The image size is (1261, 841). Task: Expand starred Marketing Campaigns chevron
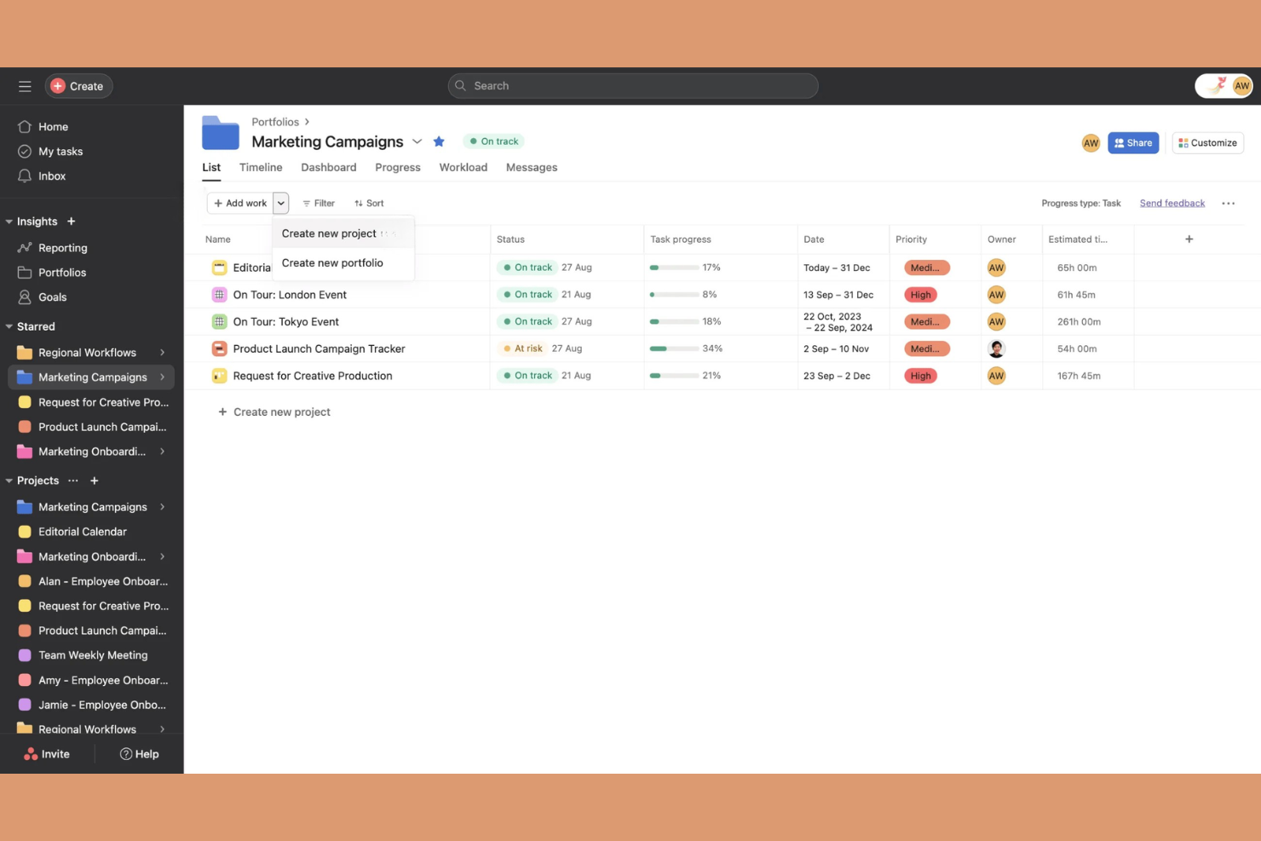(x=162, y=377)
